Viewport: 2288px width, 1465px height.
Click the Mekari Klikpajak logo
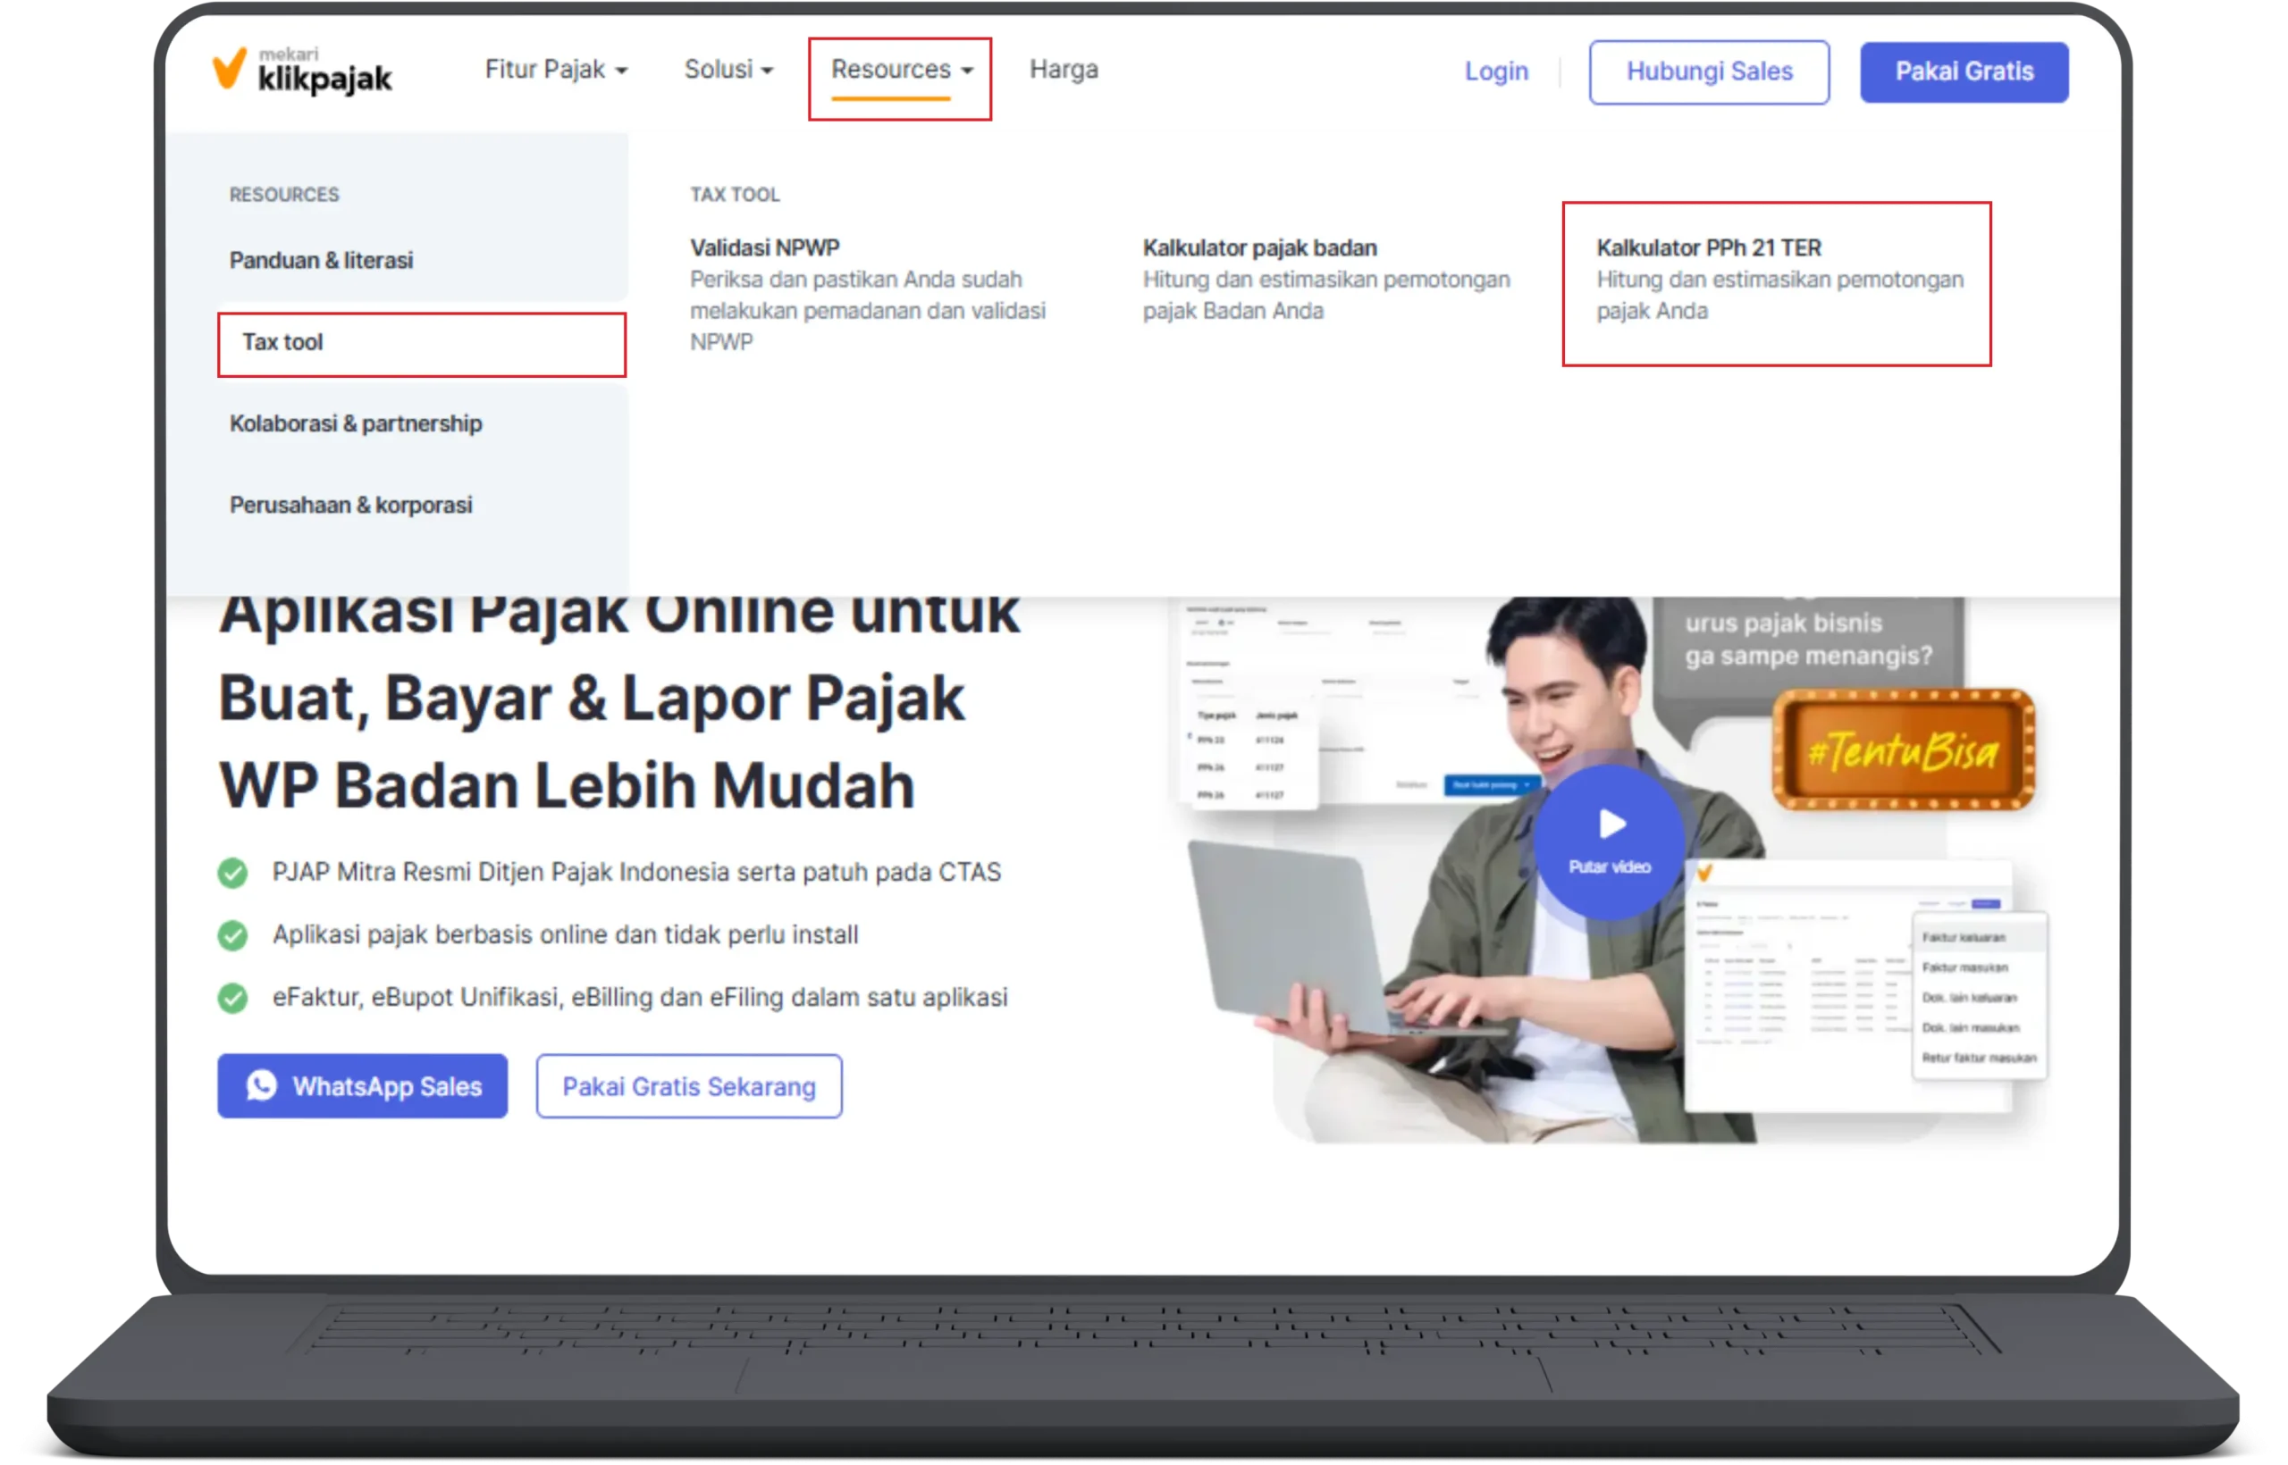(x=302, y=71)
